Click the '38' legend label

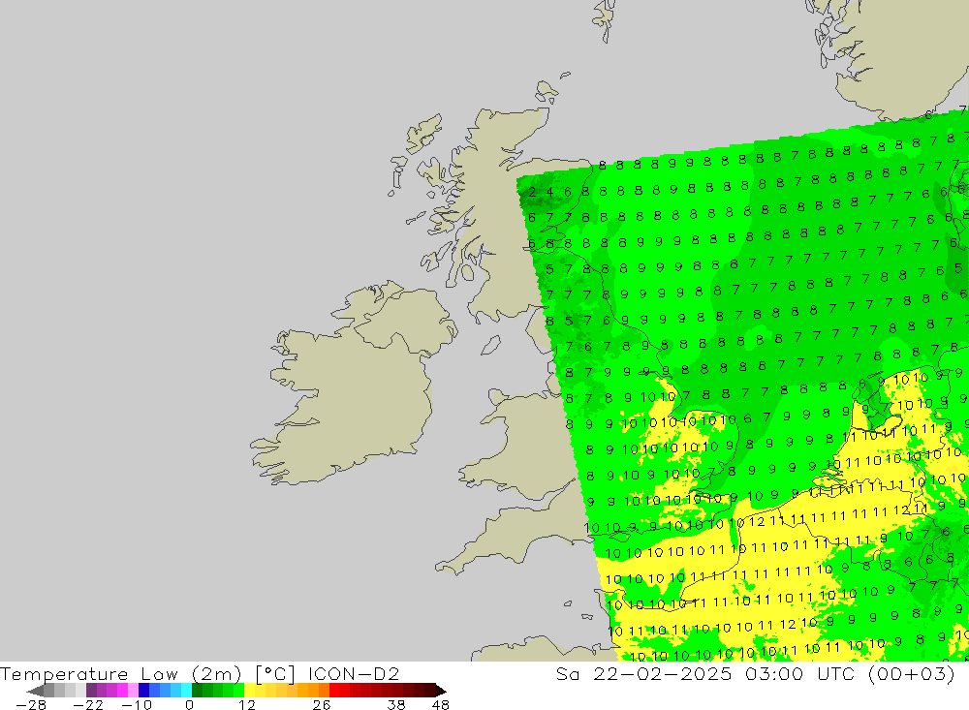tap(396, 705)
